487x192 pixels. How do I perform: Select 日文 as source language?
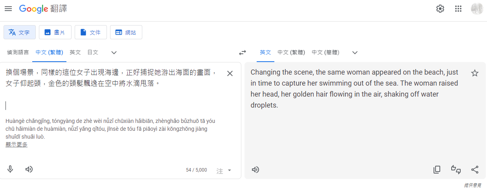93,52
